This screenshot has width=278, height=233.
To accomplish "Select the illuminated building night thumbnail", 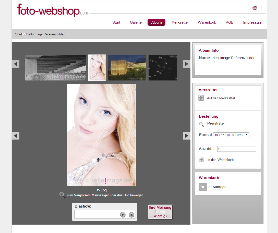I will 127,68.
